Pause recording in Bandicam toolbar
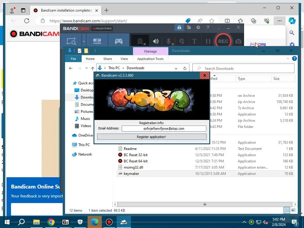 (208, 41)
